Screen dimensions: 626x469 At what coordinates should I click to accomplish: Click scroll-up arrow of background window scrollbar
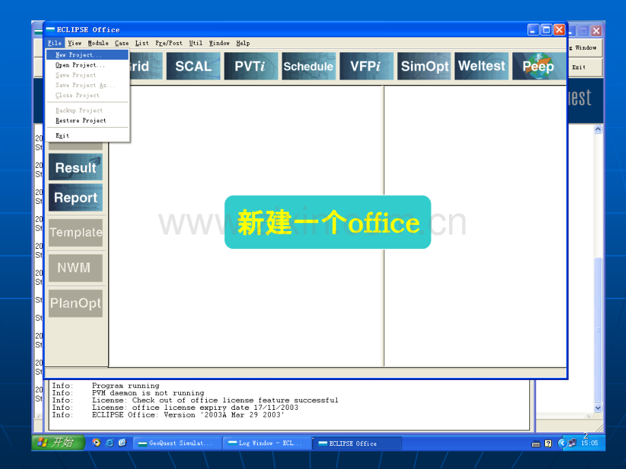597,129
